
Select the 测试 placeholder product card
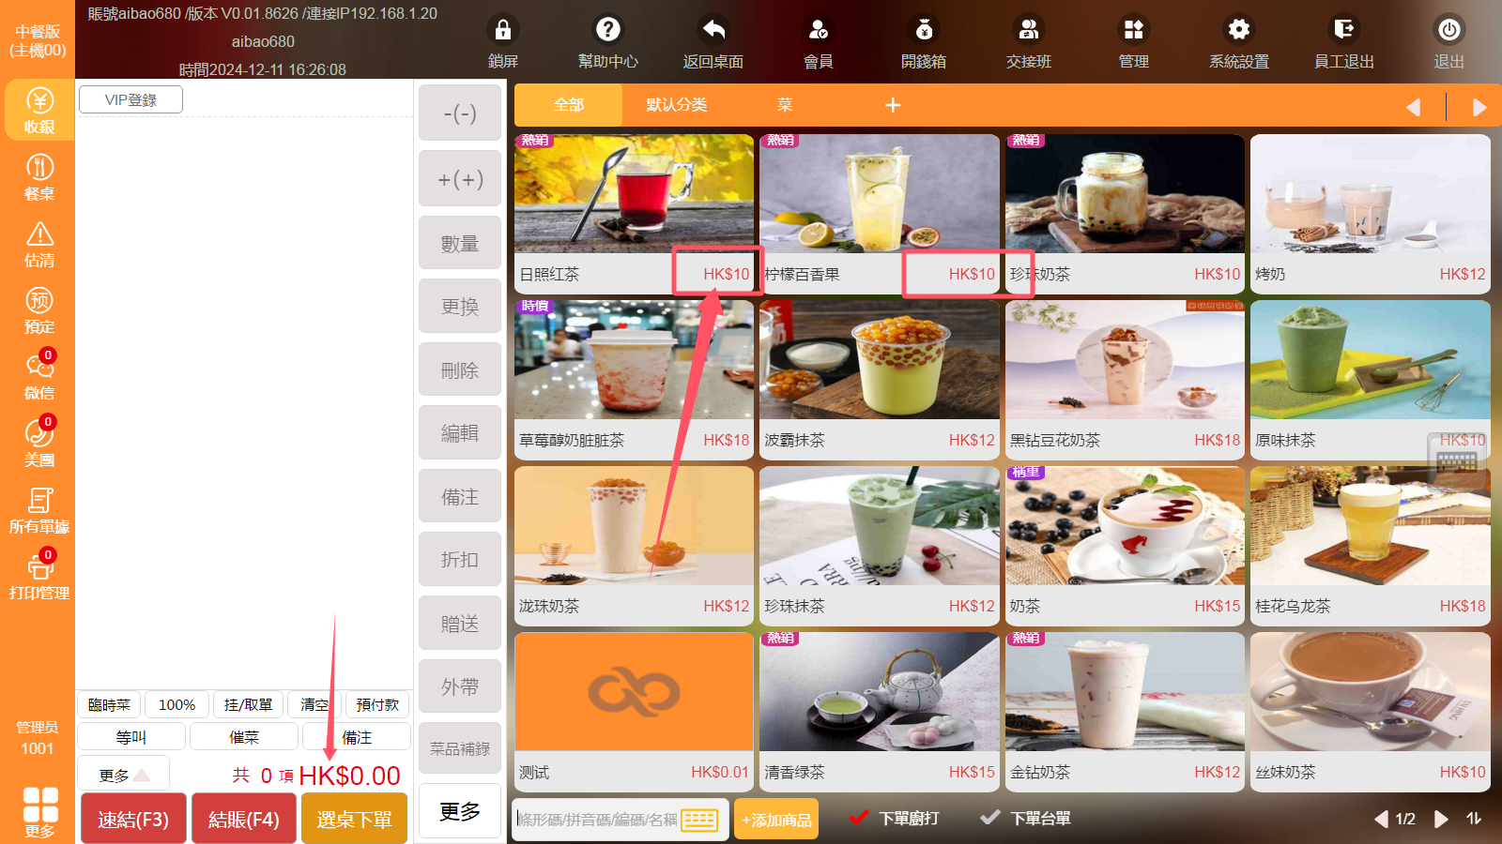634,712
